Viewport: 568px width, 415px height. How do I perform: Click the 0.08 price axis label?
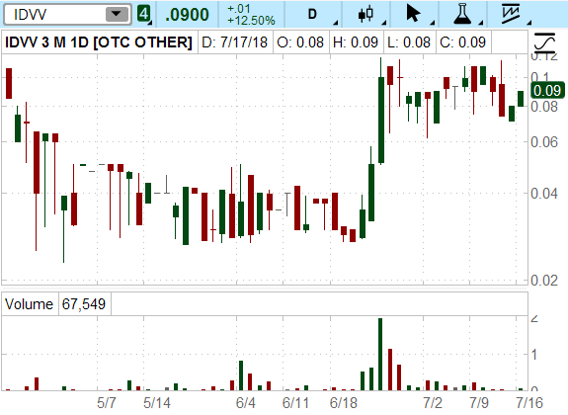point(544,107)
